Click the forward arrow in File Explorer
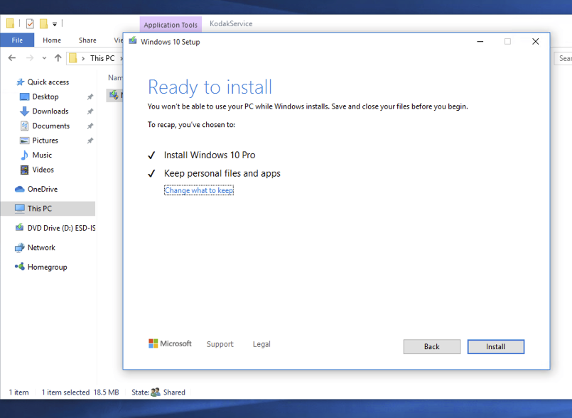572x418 pixels. (30, 58)
